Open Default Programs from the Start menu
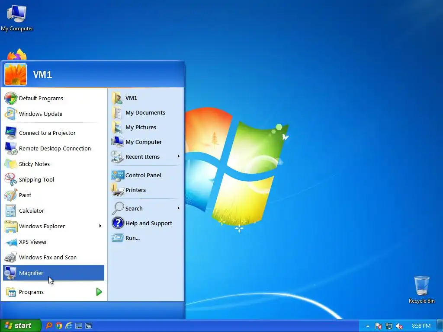This screenshot has width=443, height=332. (x=54, y=98)
